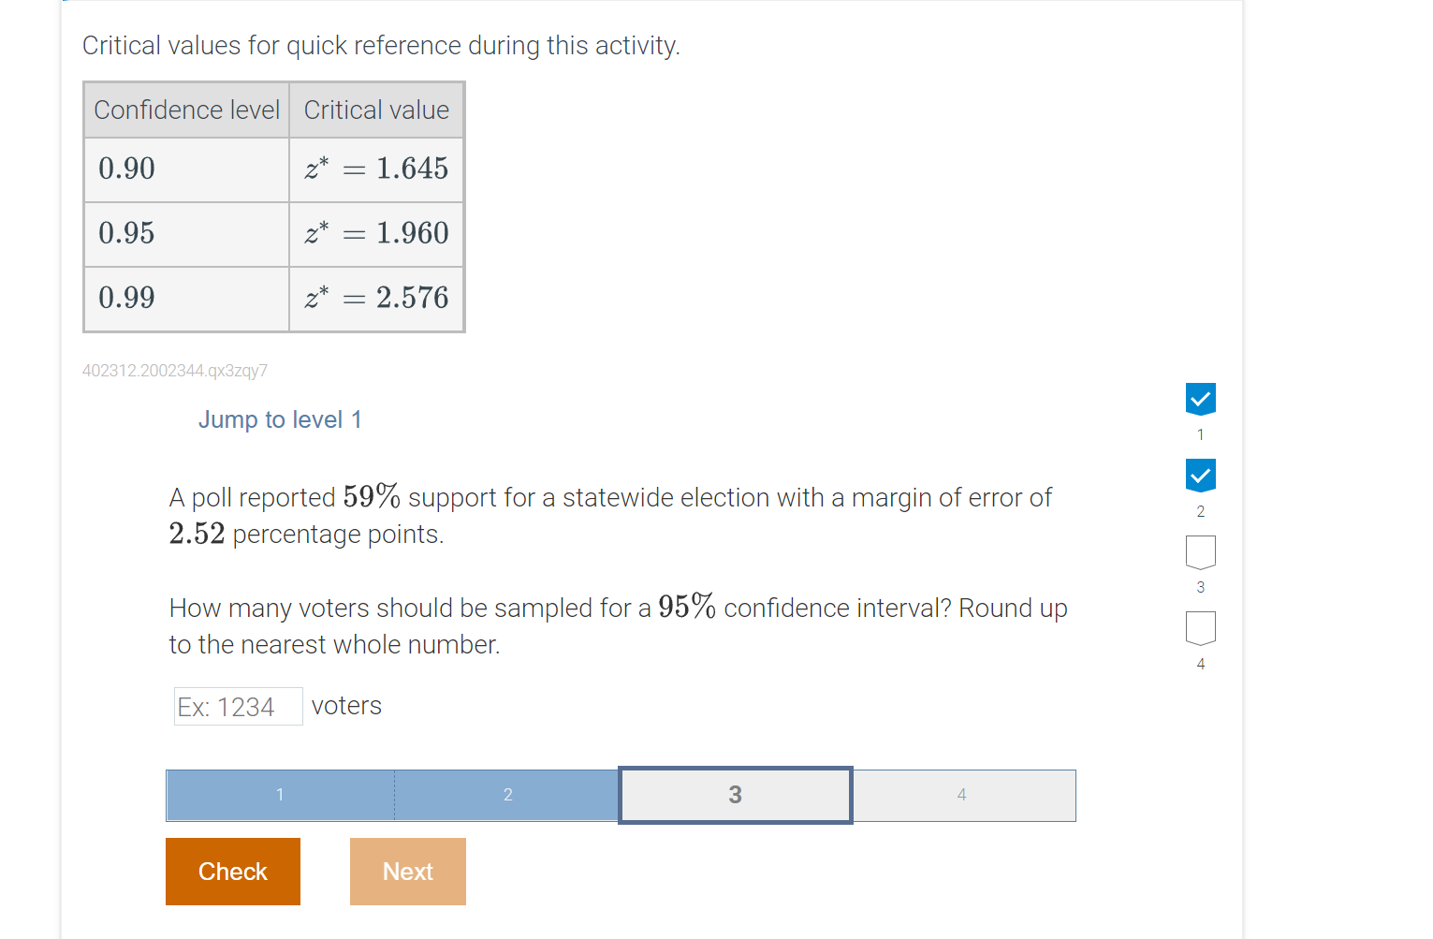
Task: Select segment 2 of the progress bar
Action: [507, 794]
